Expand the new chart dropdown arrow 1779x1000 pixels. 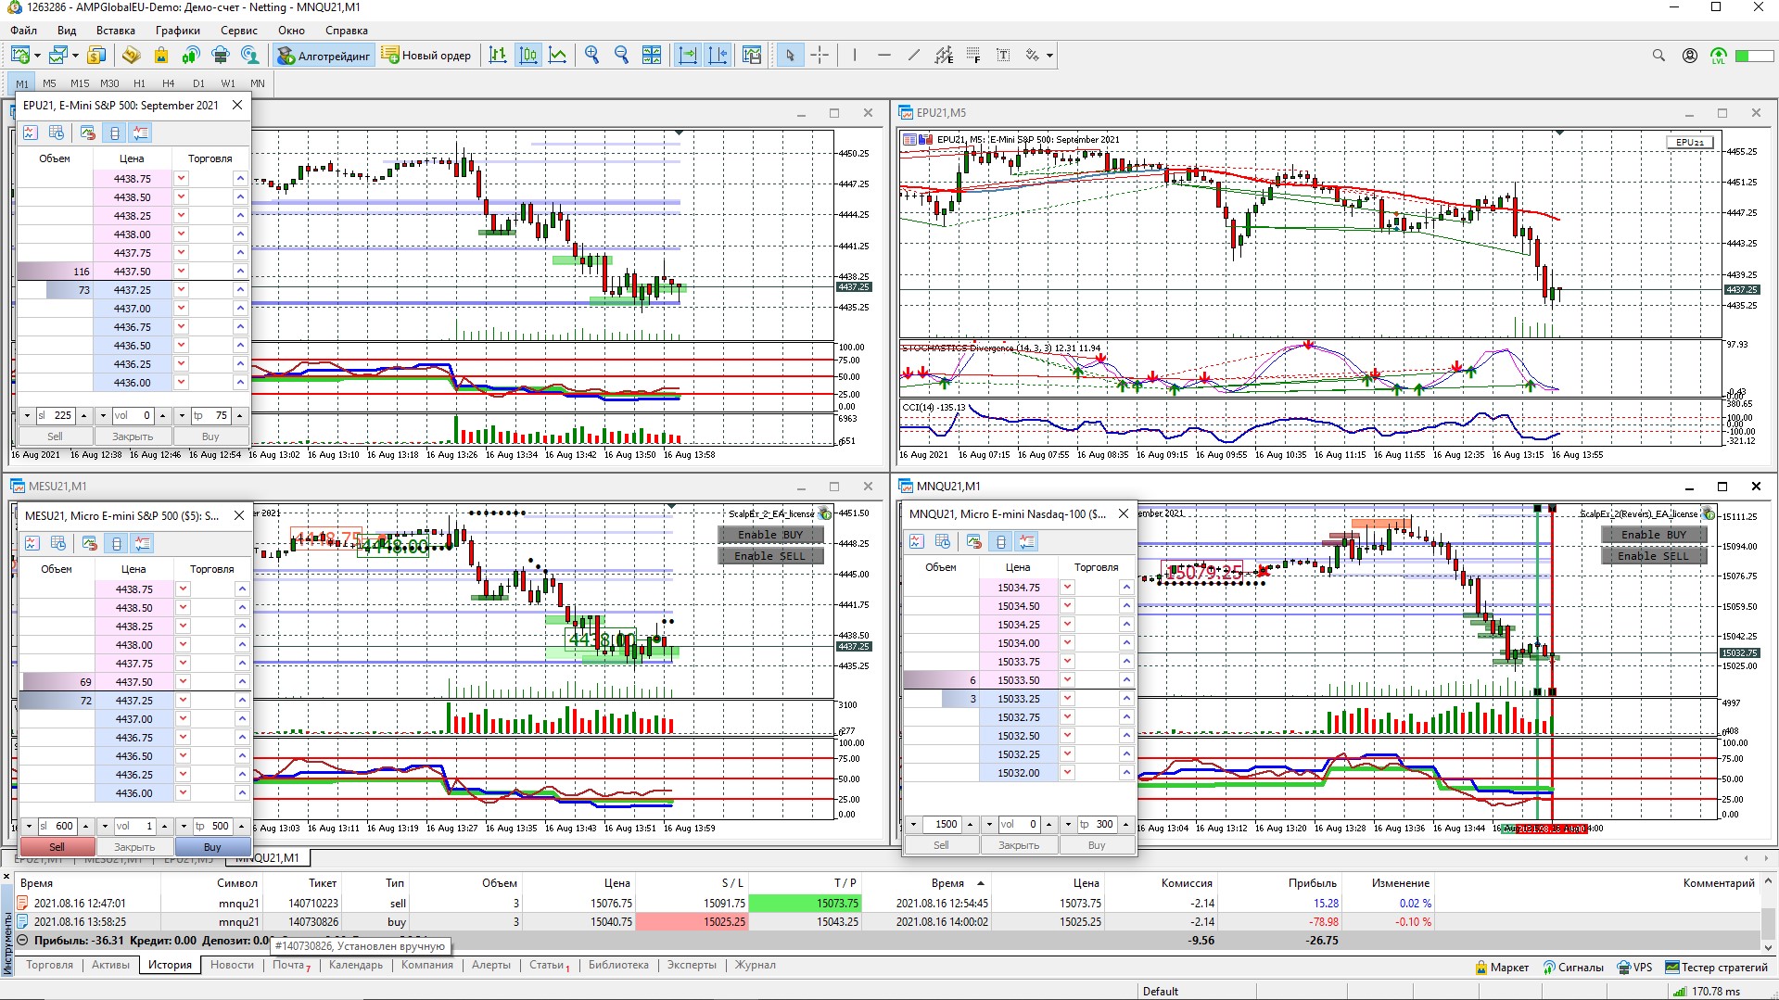[x=37, y=56]
